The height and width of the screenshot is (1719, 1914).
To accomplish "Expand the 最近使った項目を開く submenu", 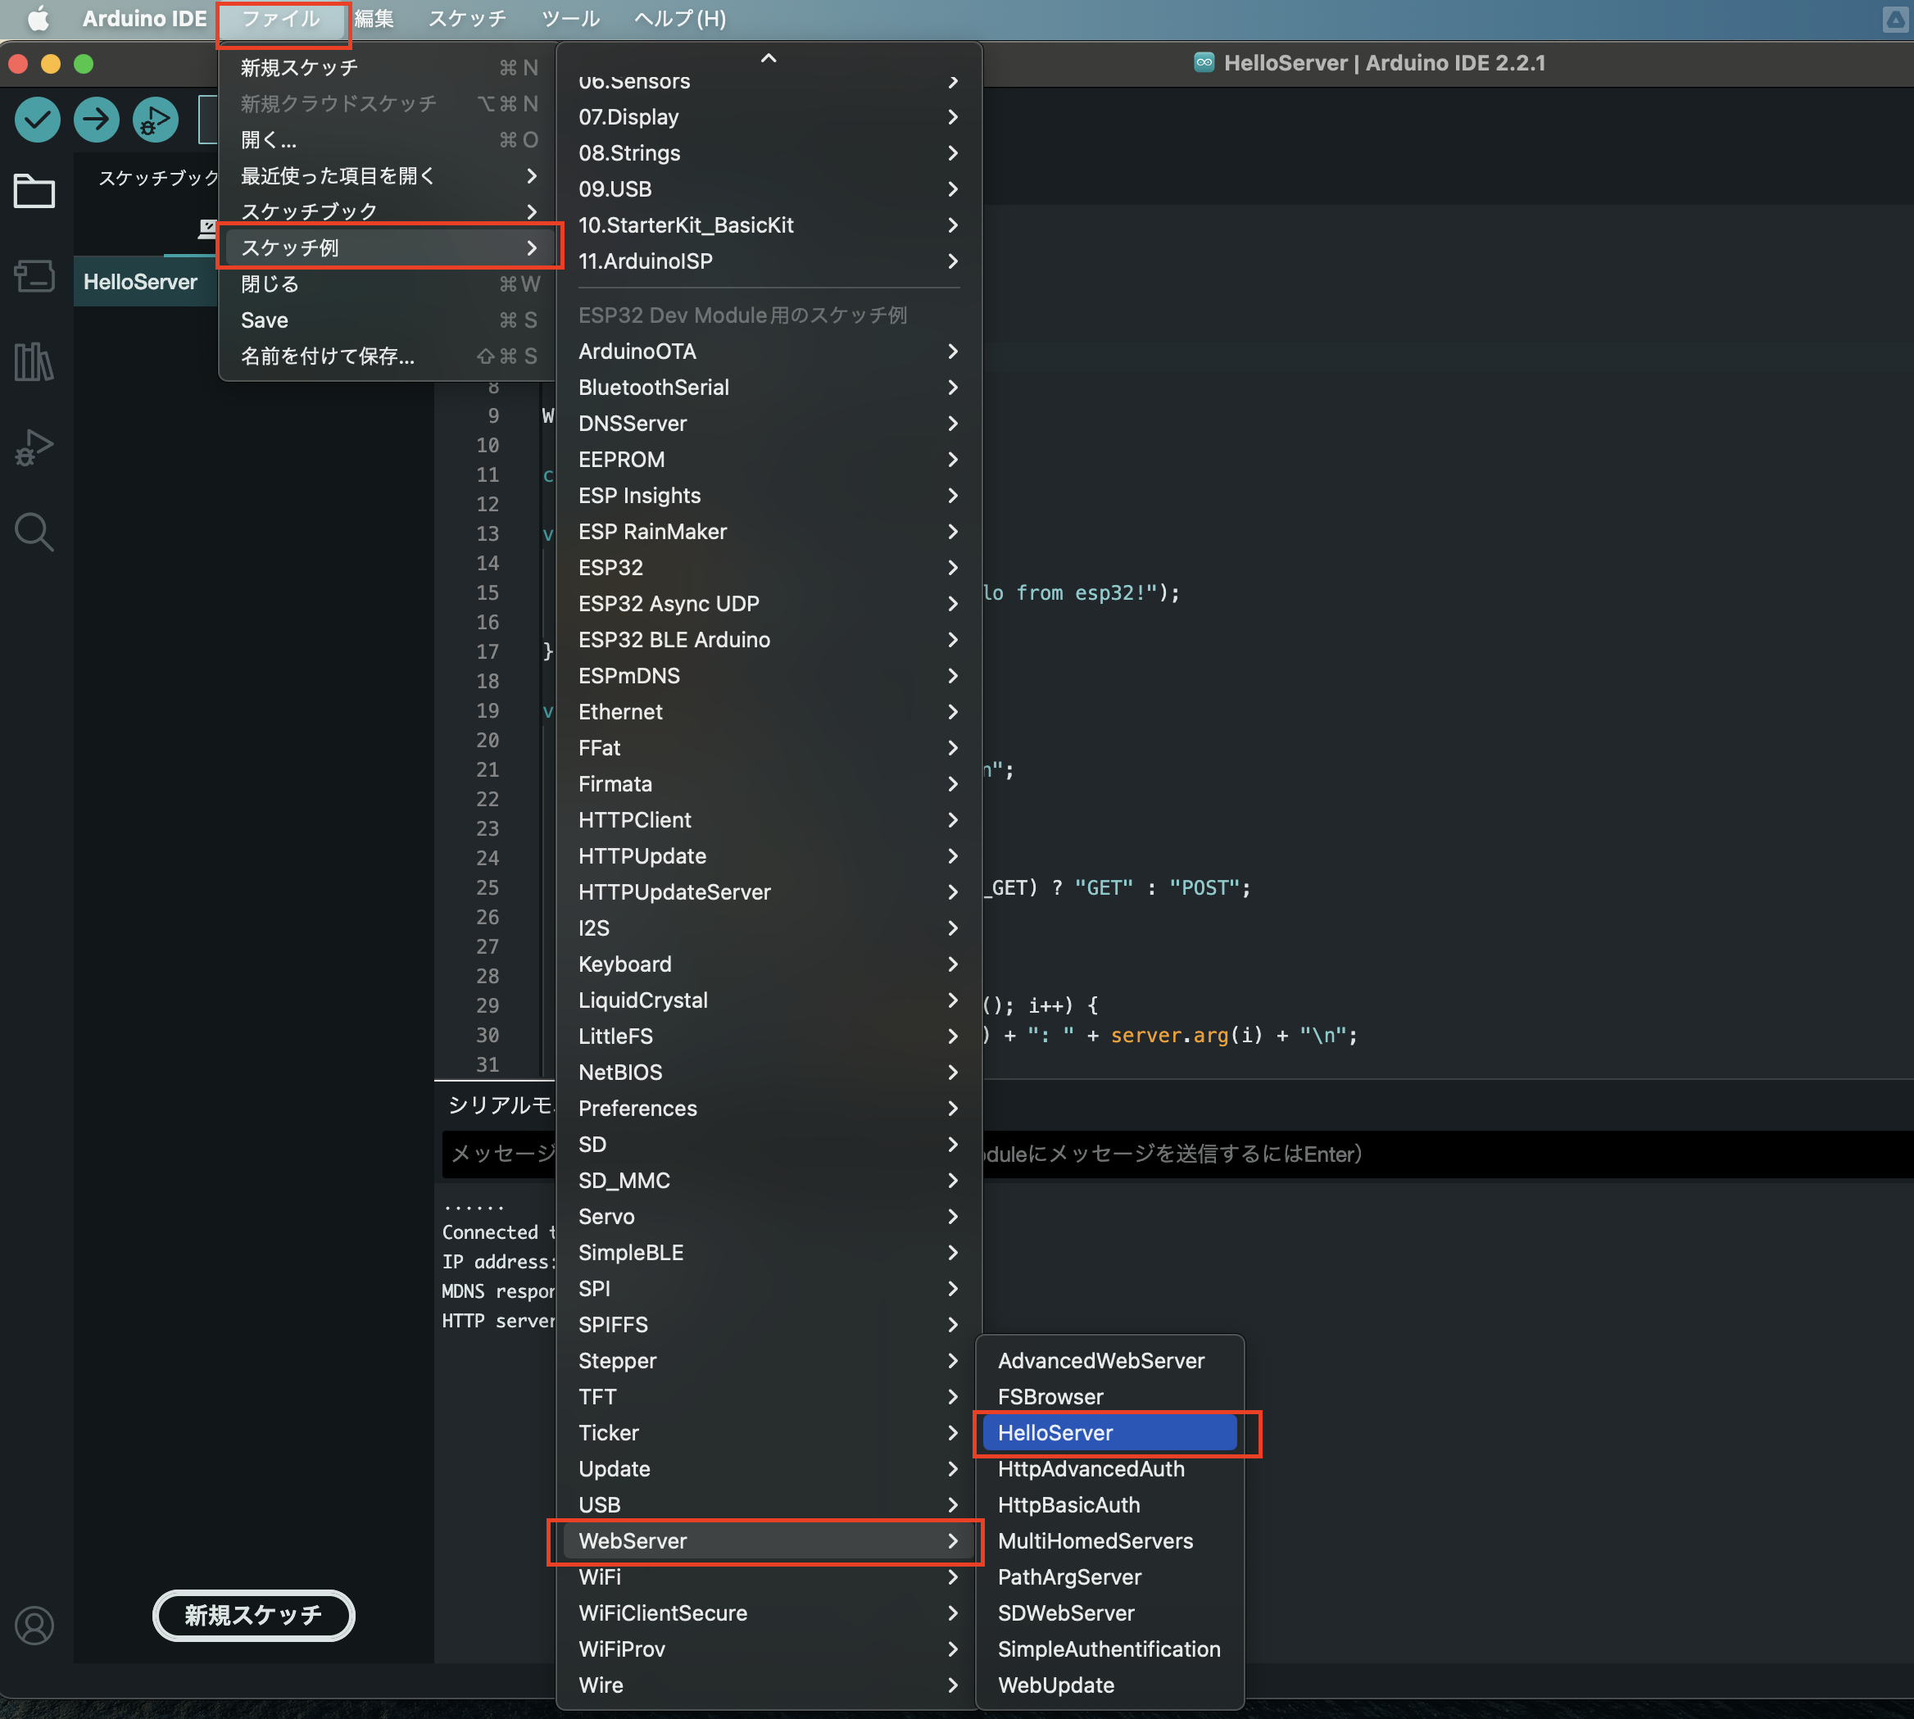I will pos(336,175).
